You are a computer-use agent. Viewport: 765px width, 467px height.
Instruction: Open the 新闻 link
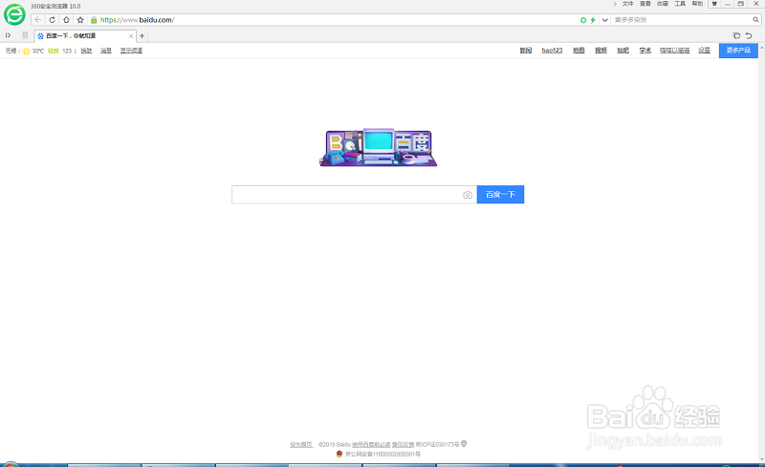tap(525, 51)
